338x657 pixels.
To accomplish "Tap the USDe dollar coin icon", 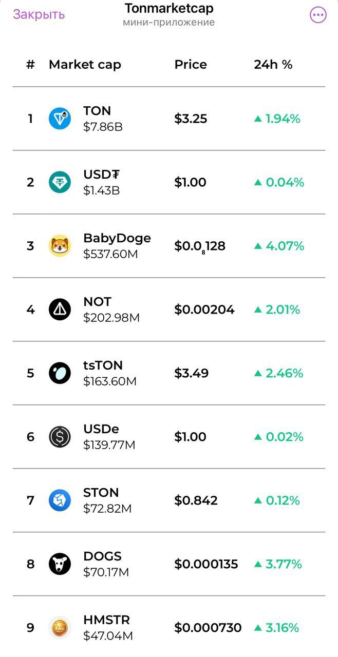I will pos(60,437).
